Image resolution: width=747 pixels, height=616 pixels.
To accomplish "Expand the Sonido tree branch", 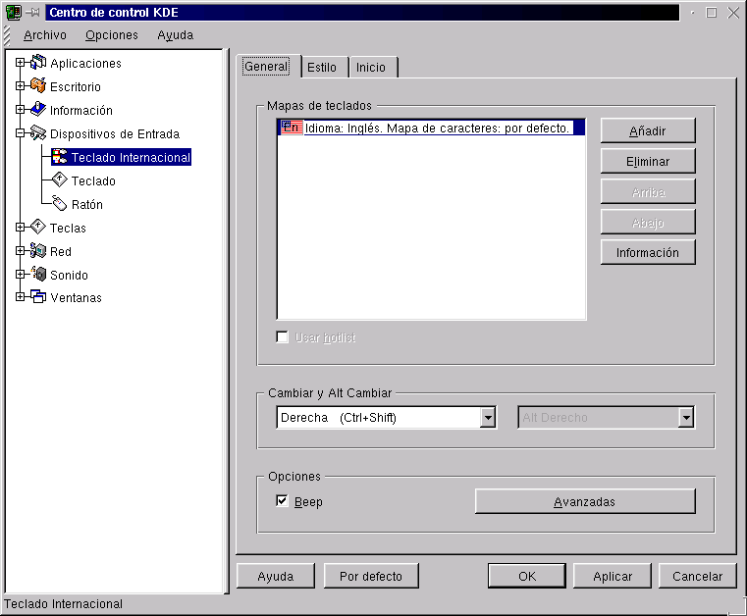I will (20, 275).
